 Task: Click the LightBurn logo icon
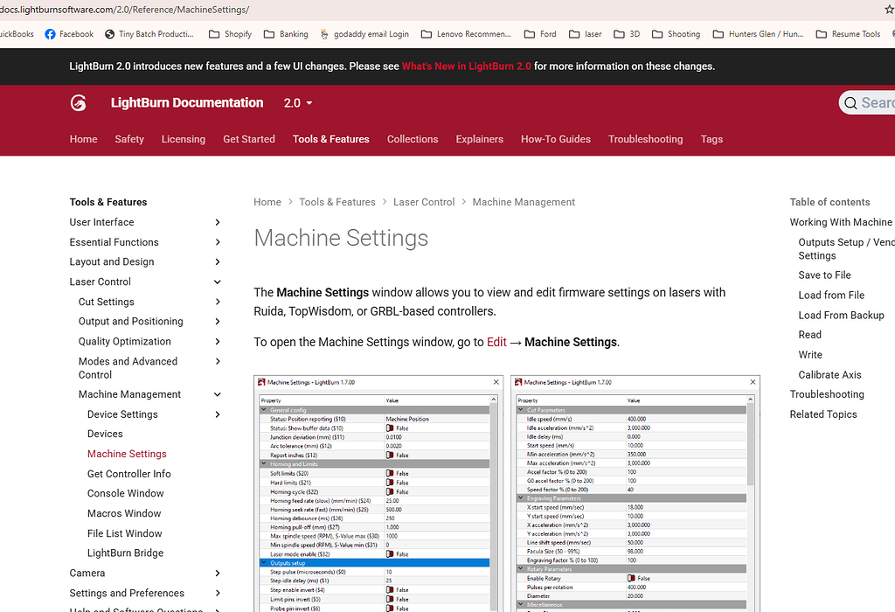78,103
